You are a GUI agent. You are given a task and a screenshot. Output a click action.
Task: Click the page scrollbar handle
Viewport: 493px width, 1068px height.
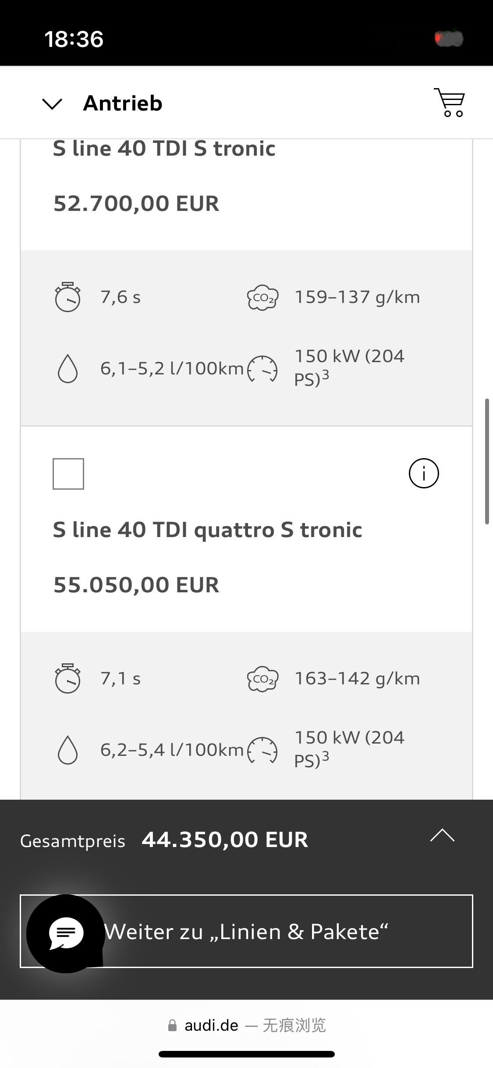coord(487,461)
